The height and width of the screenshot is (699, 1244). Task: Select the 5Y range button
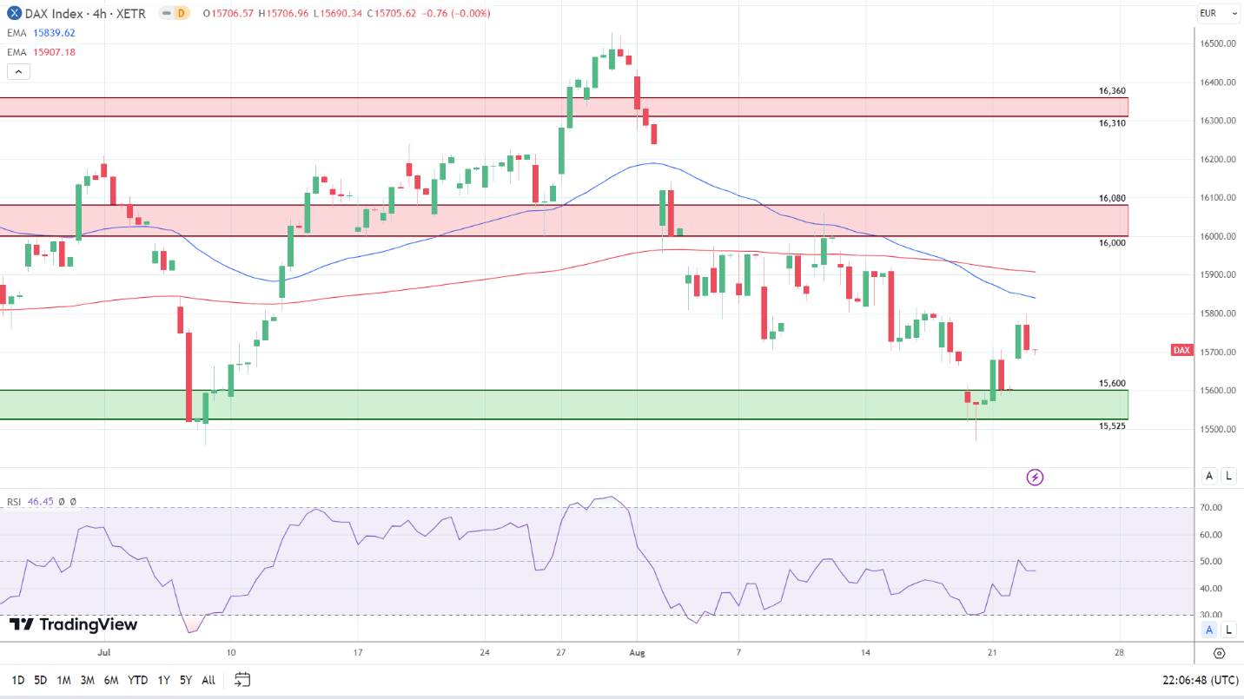point(184,680)
